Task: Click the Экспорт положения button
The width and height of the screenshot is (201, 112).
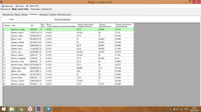Action: point(63,19)
